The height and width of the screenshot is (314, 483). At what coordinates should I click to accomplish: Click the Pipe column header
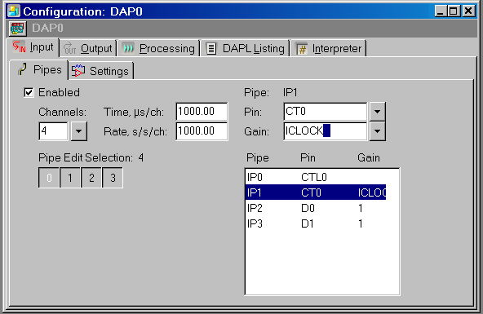[258, 157]
